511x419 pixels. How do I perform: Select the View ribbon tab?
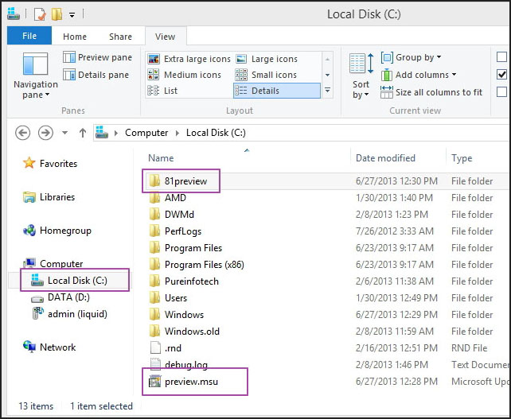point(166,37)
